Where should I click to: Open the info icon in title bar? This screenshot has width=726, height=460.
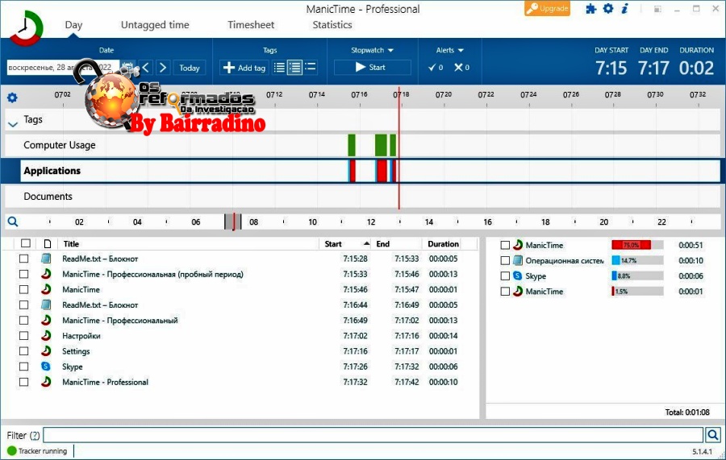coord(624,8)
